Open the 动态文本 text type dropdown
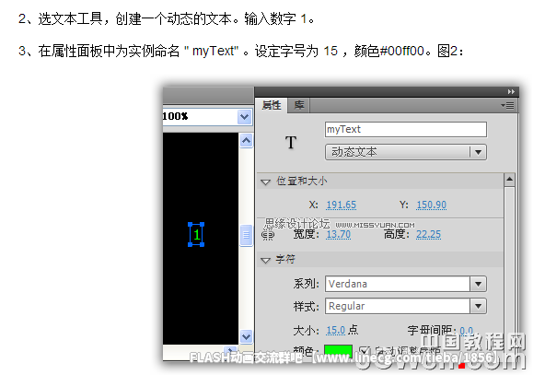 [406, 152]
